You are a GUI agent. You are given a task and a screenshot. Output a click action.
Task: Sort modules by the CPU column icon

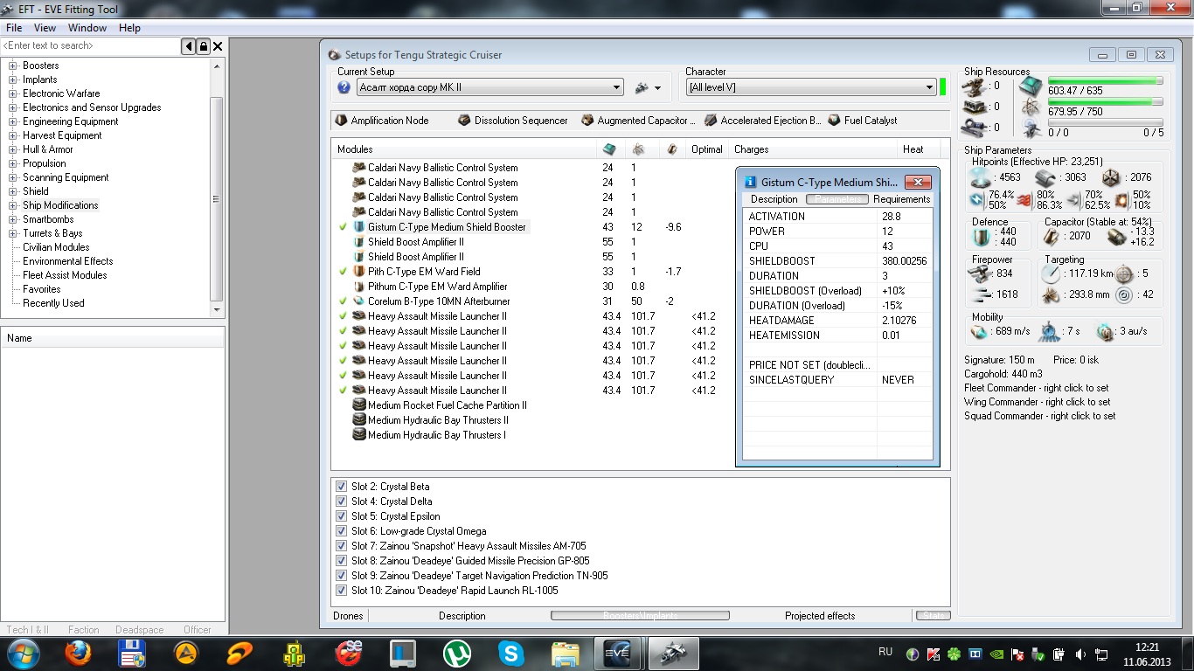point(609,149)
